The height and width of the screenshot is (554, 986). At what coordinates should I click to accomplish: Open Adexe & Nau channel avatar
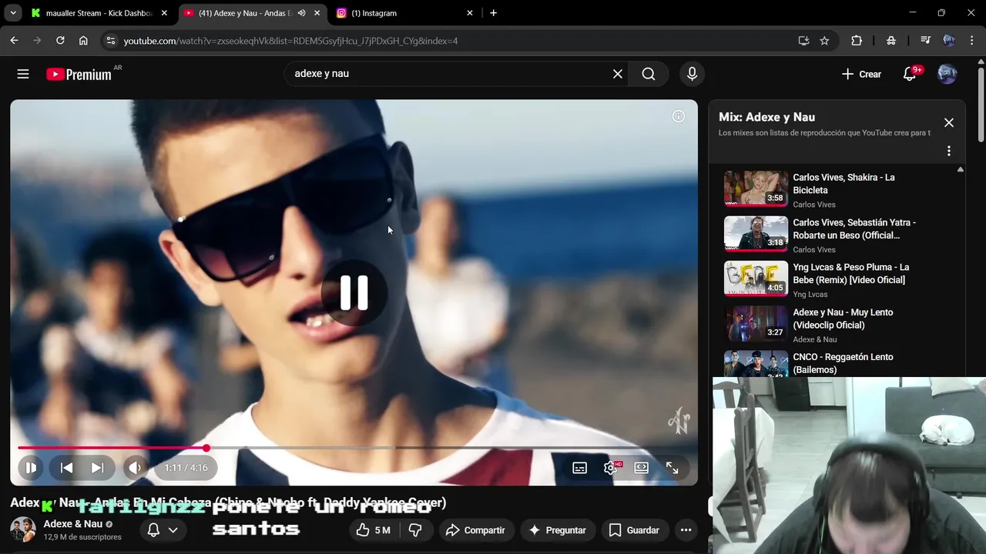coord(23,529)
